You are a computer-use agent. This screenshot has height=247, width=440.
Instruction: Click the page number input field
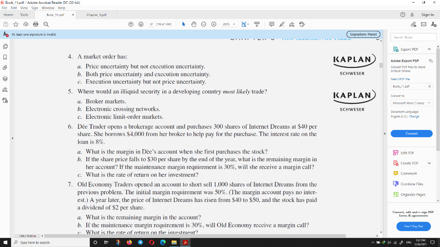pos(152,24)
